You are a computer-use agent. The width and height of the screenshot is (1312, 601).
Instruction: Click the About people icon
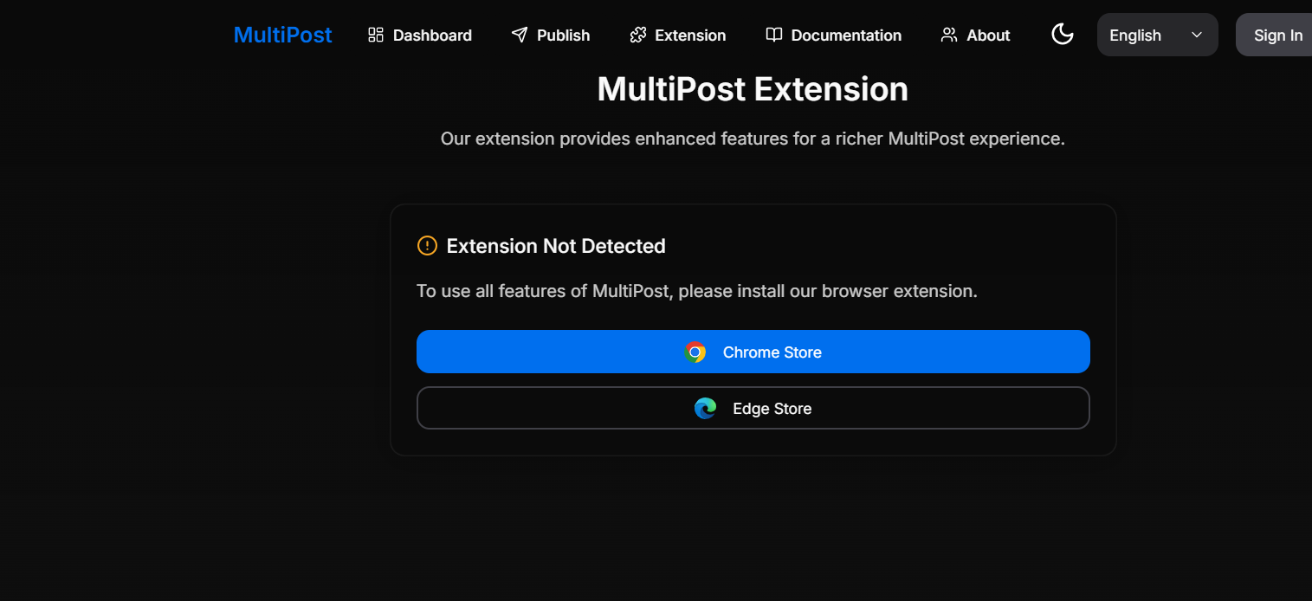click(949, 35)
